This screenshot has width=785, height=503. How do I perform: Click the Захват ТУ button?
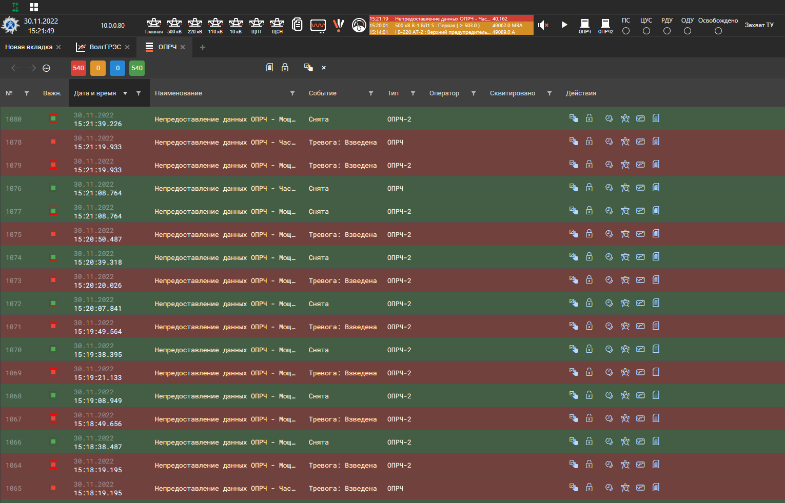(759, 25)
